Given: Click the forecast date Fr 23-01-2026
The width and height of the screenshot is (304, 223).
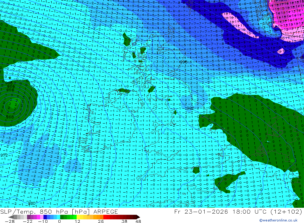Looking at the screenshot, I should 201,211.
